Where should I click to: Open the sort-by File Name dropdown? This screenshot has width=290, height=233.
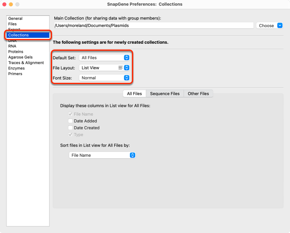coord(102,155)
